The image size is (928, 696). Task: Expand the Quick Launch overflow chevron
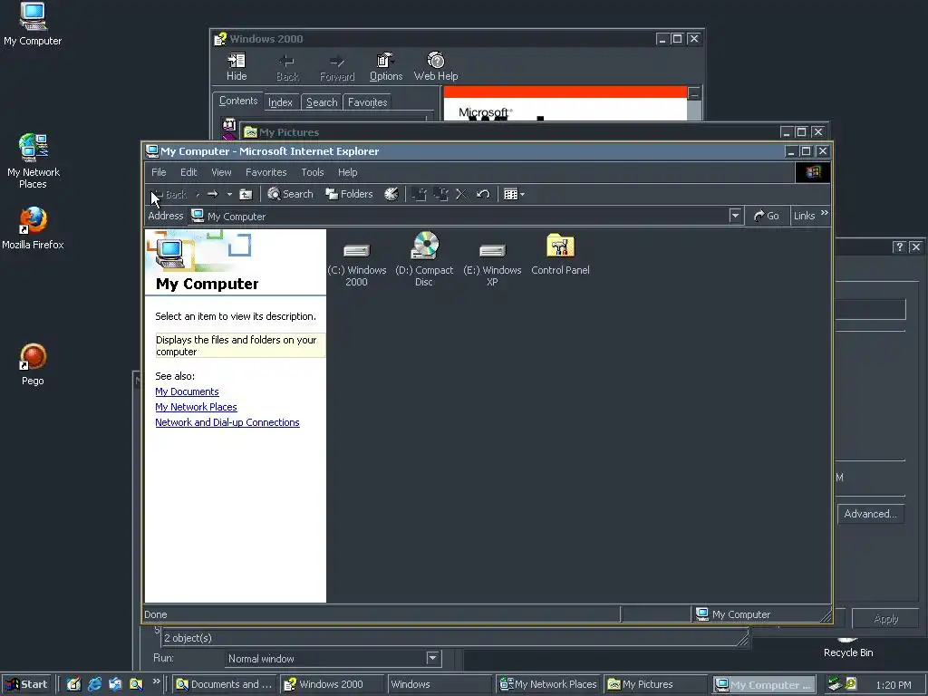[156, 681]
